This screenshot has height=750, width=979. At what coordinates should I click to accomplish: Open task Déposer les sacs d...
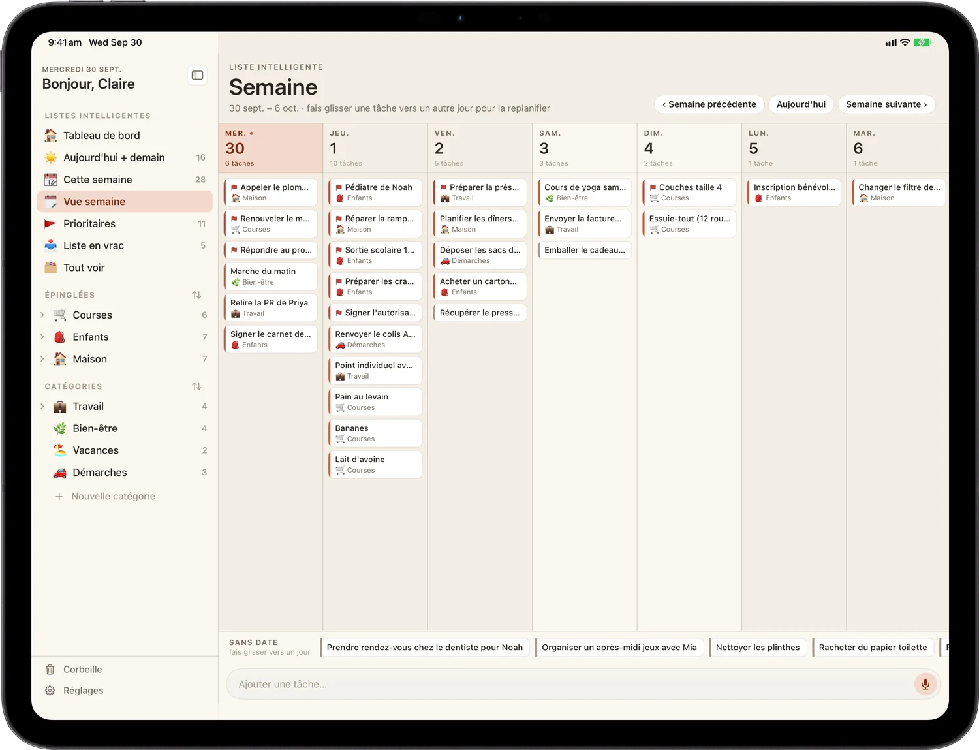point(480,255)
